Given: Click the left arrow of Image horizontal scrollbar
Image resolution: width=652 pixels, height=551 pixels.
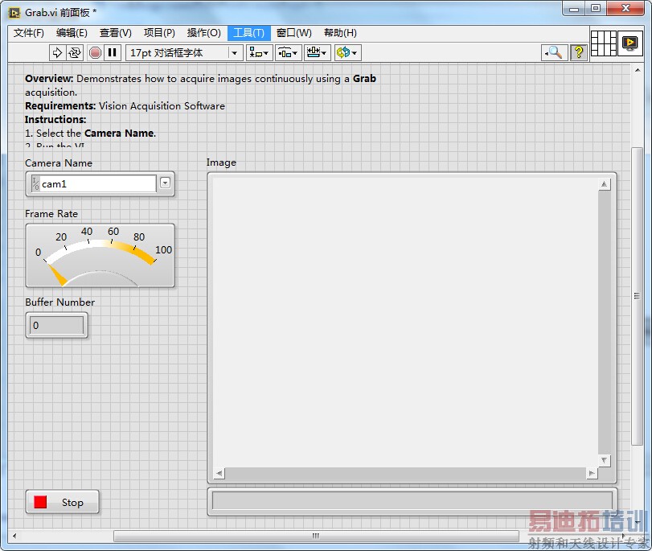Looking at the screenshot, I should click(219, 473).
